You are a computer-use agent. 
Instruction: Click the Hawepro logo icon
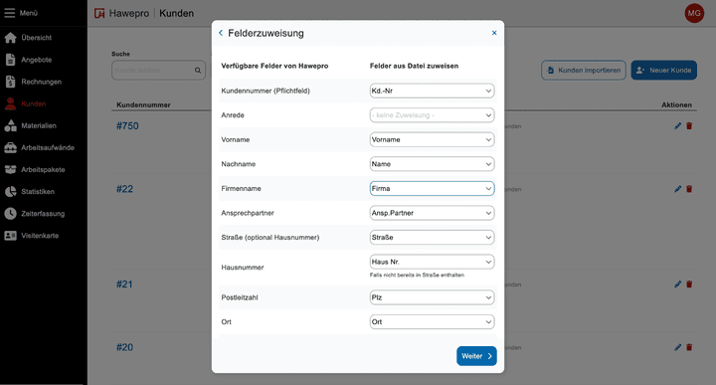click(99, 13)
